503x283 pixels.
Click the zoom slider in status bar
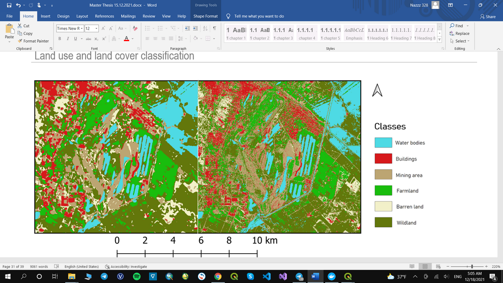pos(472,267)
